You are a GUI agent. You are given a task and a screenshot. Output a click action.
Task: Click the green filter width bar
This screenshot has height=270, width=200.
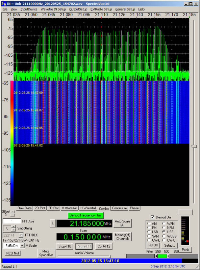162,256
